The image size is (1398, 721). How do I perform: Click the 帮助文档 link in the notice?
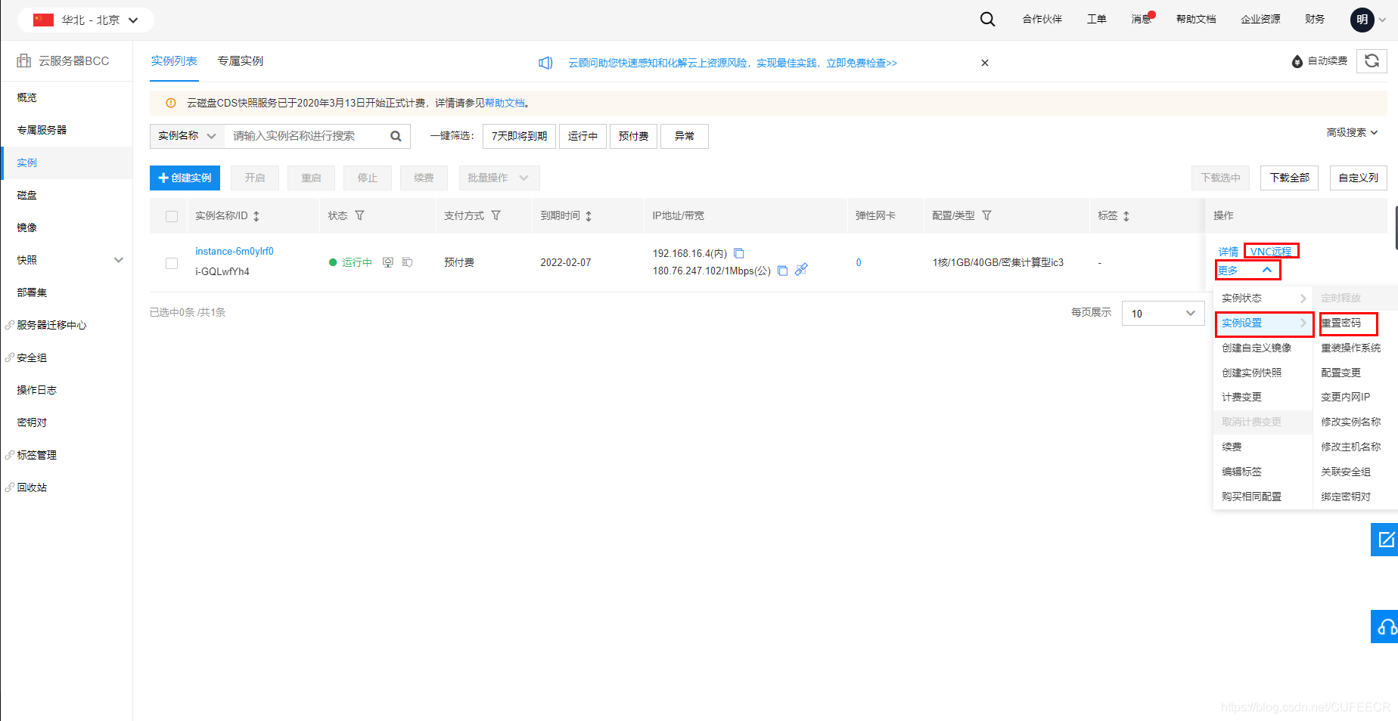click(x=505, y=103)
